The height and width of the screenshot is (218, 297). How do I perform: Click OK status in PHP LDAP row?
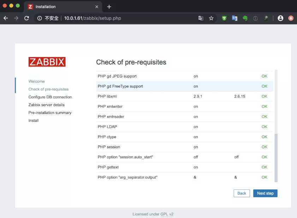(264, 127)
